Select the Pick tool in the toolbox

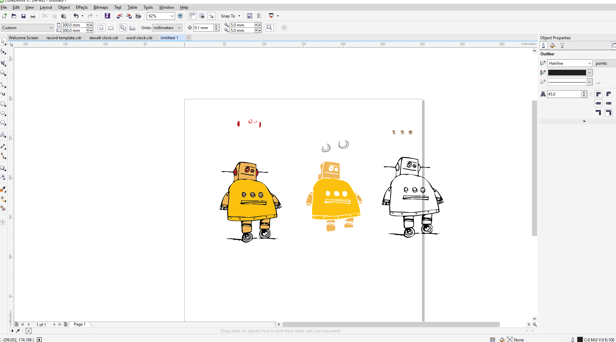point(3,42)
